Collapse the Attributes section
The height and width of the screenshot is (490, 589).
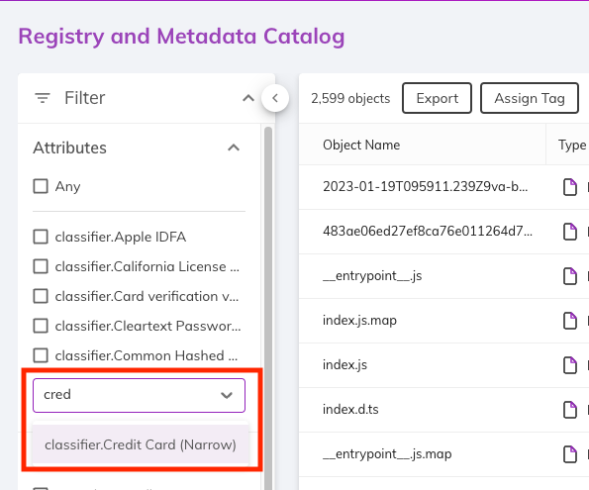click(x=234, y=147)
